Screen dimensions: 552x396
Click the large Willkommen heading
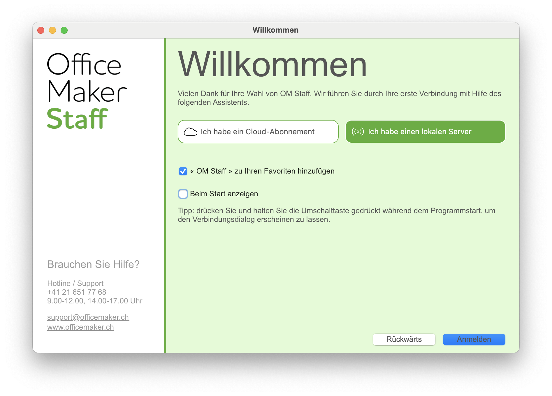click(272, 65)
